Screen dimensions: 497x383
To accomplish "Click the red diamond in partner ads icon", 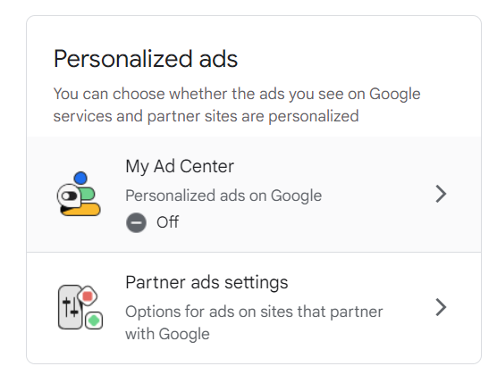I will (88, 296).
